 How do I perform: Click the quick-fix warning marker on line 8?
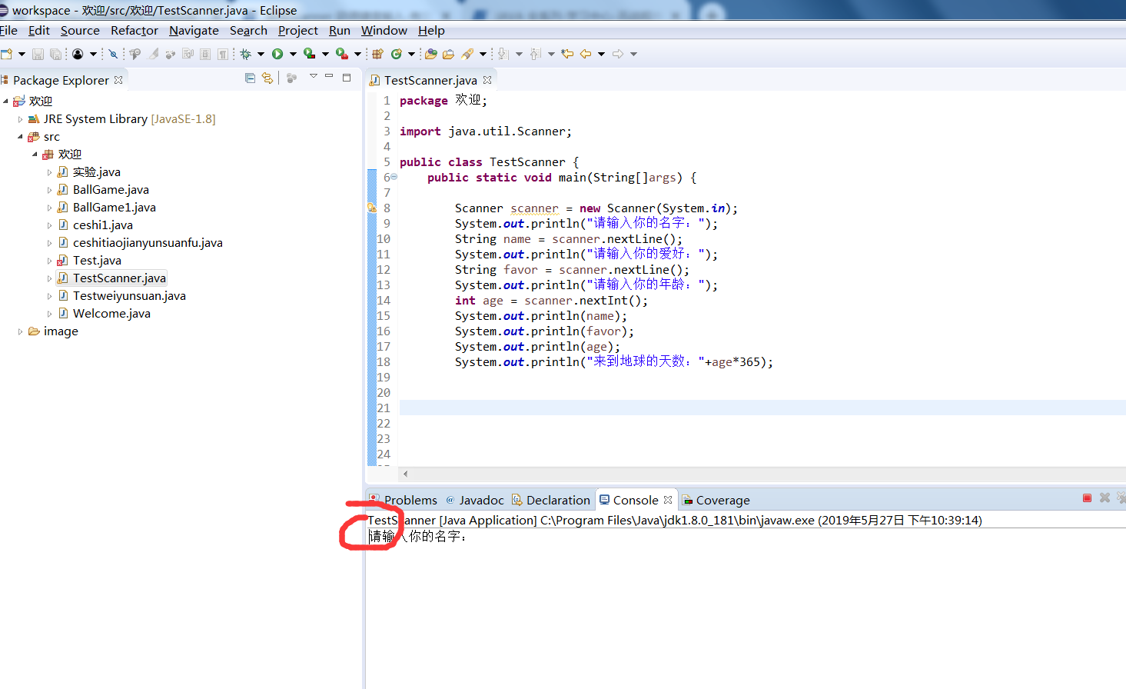(372, 208)
